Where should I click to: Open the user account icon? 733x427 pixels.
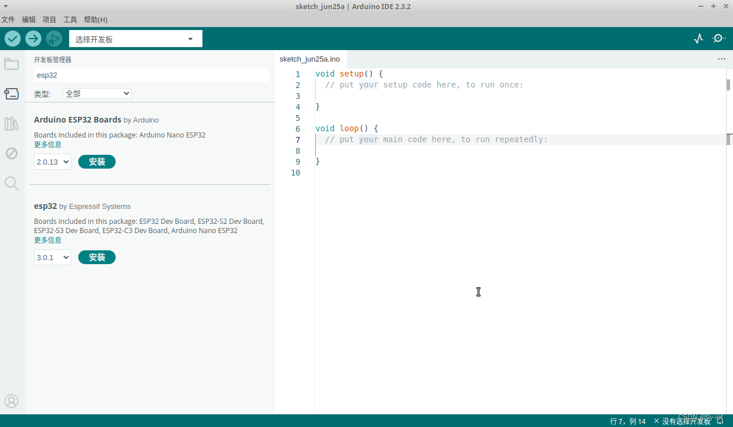click(12, 401)
